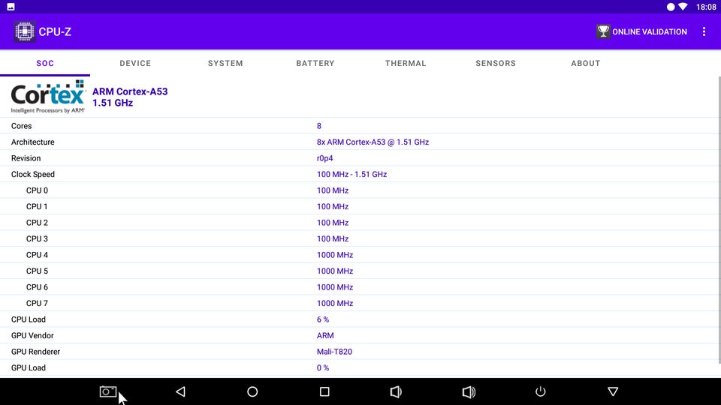The height and width of the screenshot is (405, 721).
Task: Take a screenshot with the camera icon
Action: coord(108,391)
